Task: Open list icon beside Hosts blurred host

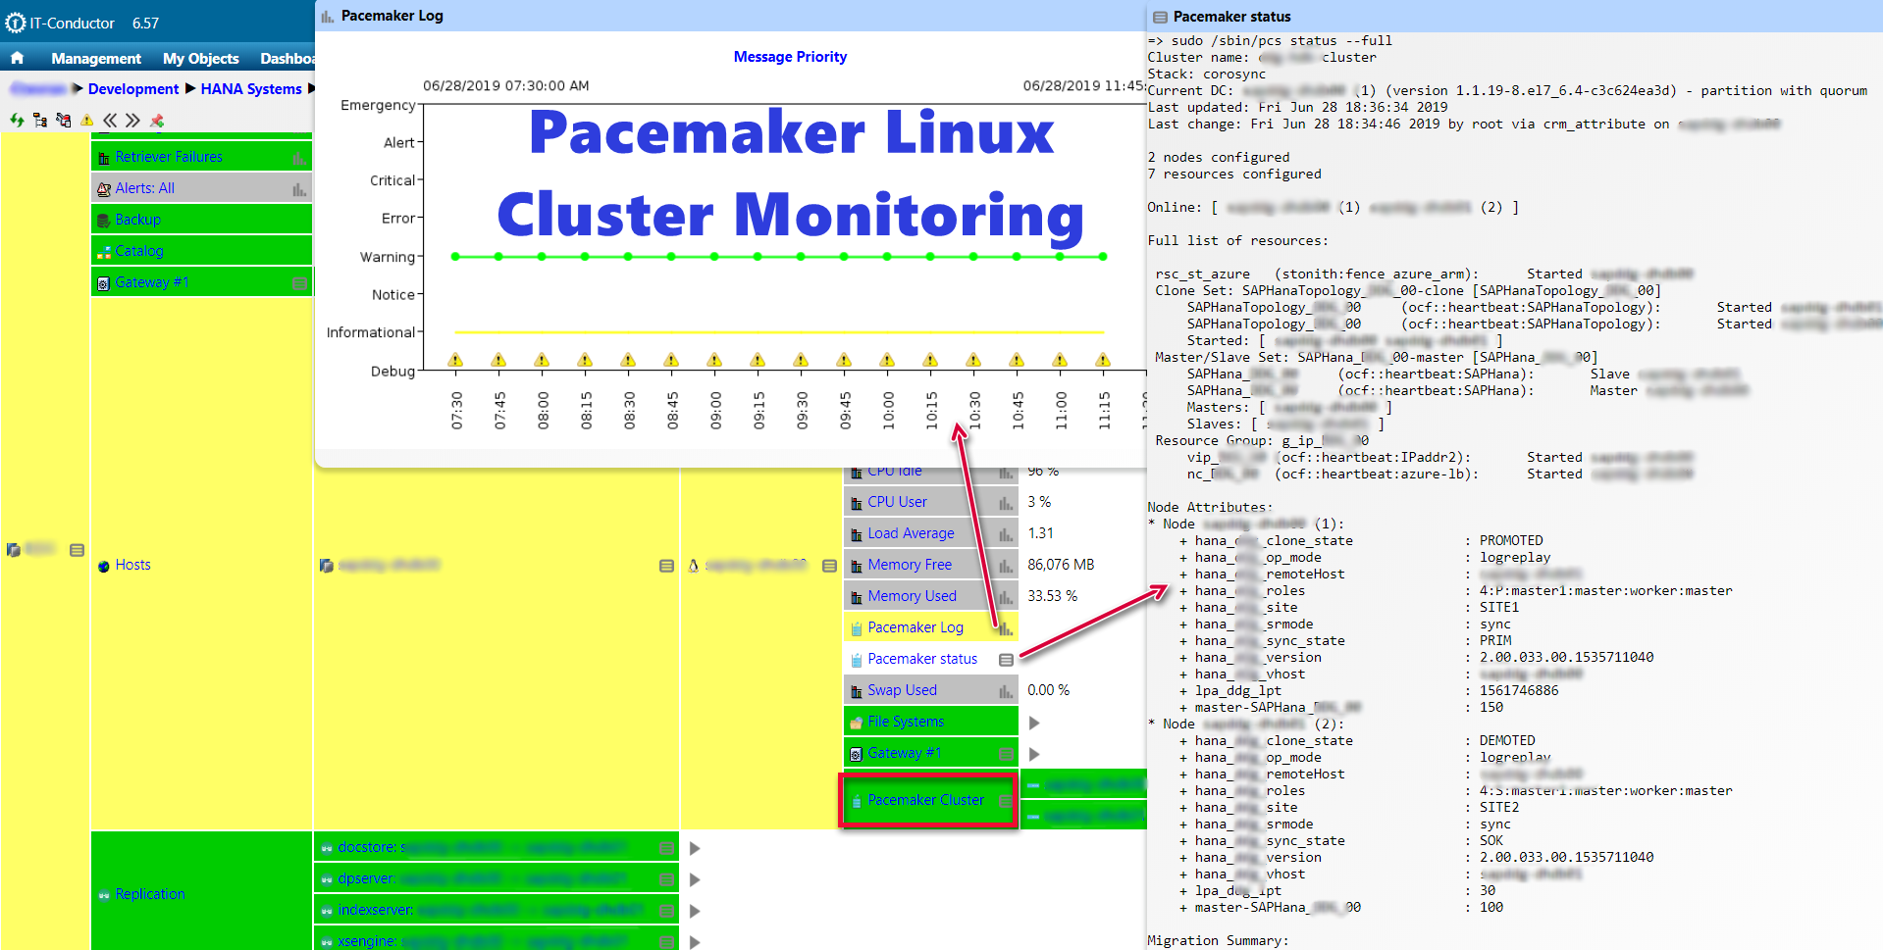Action: pyautogui.click(x=666, y=566)
